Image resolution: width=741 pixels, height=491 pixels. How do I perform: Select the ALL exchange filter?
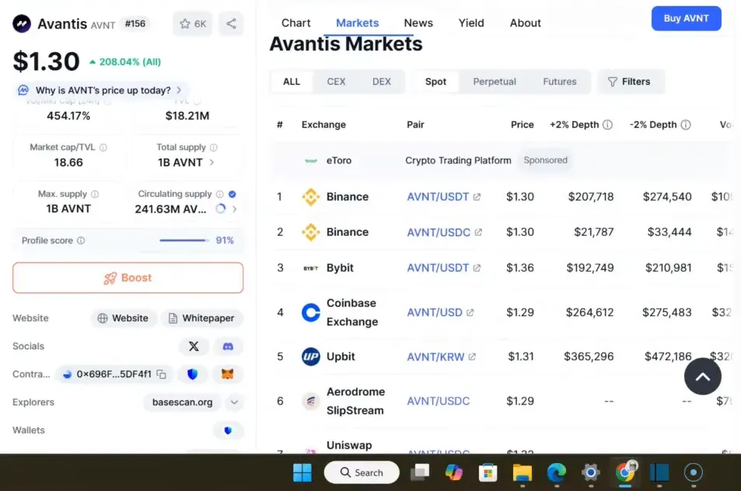coord(292,82)
